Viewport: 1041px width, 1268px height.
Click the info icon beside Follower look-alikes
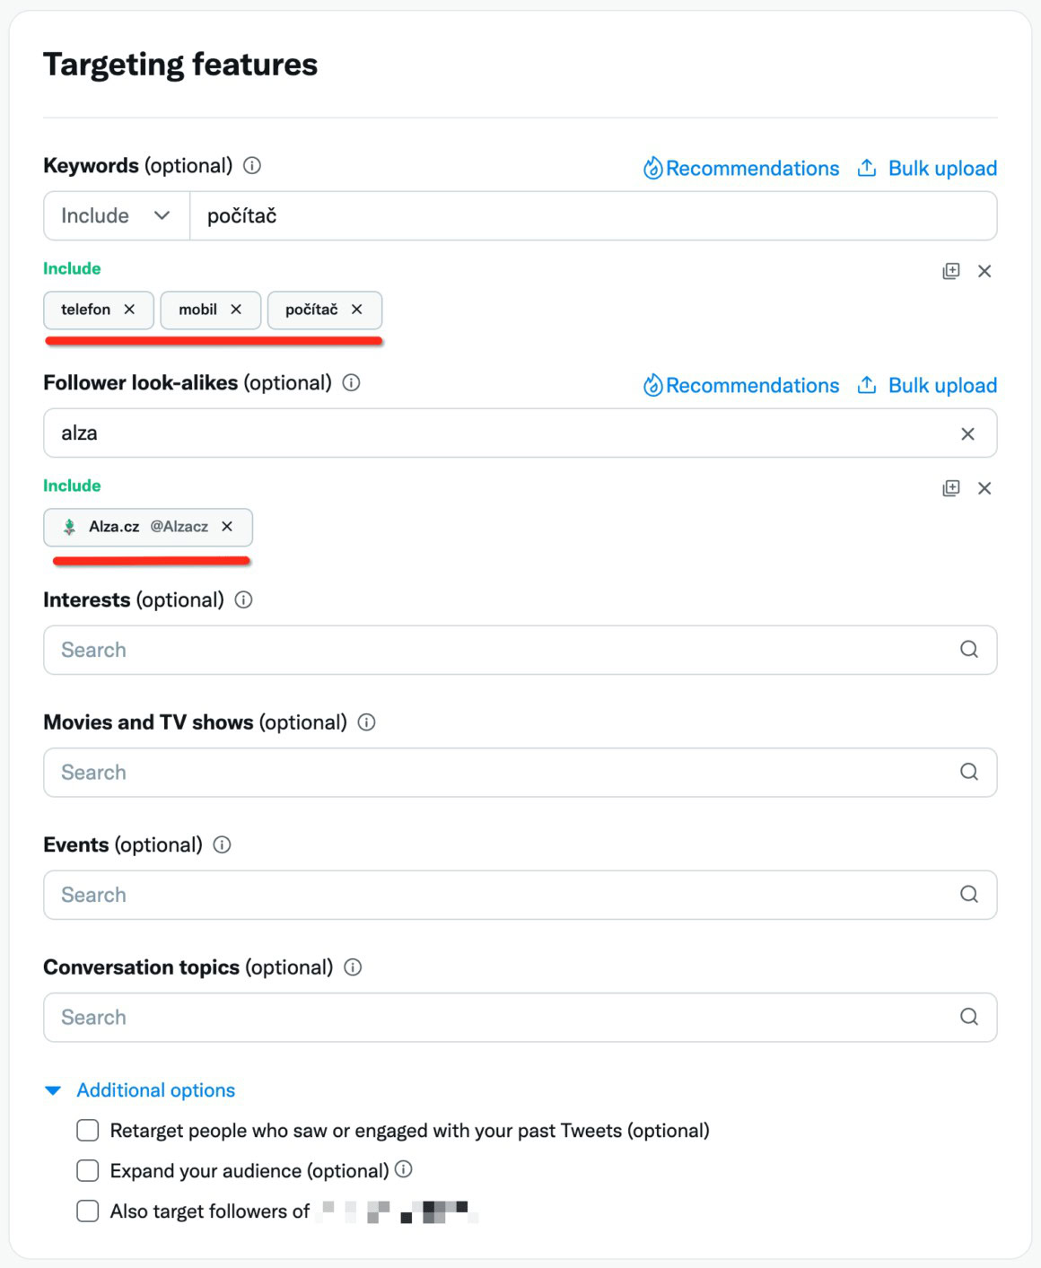(x=352, y=383)
